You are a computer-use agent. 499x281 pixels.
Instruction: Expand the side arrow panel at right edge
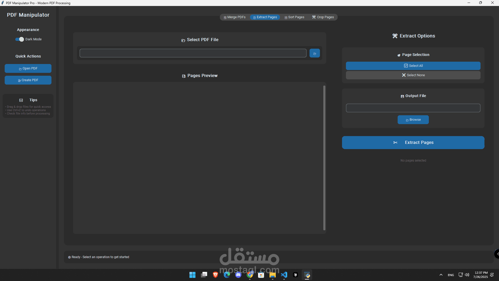(497, 254)
